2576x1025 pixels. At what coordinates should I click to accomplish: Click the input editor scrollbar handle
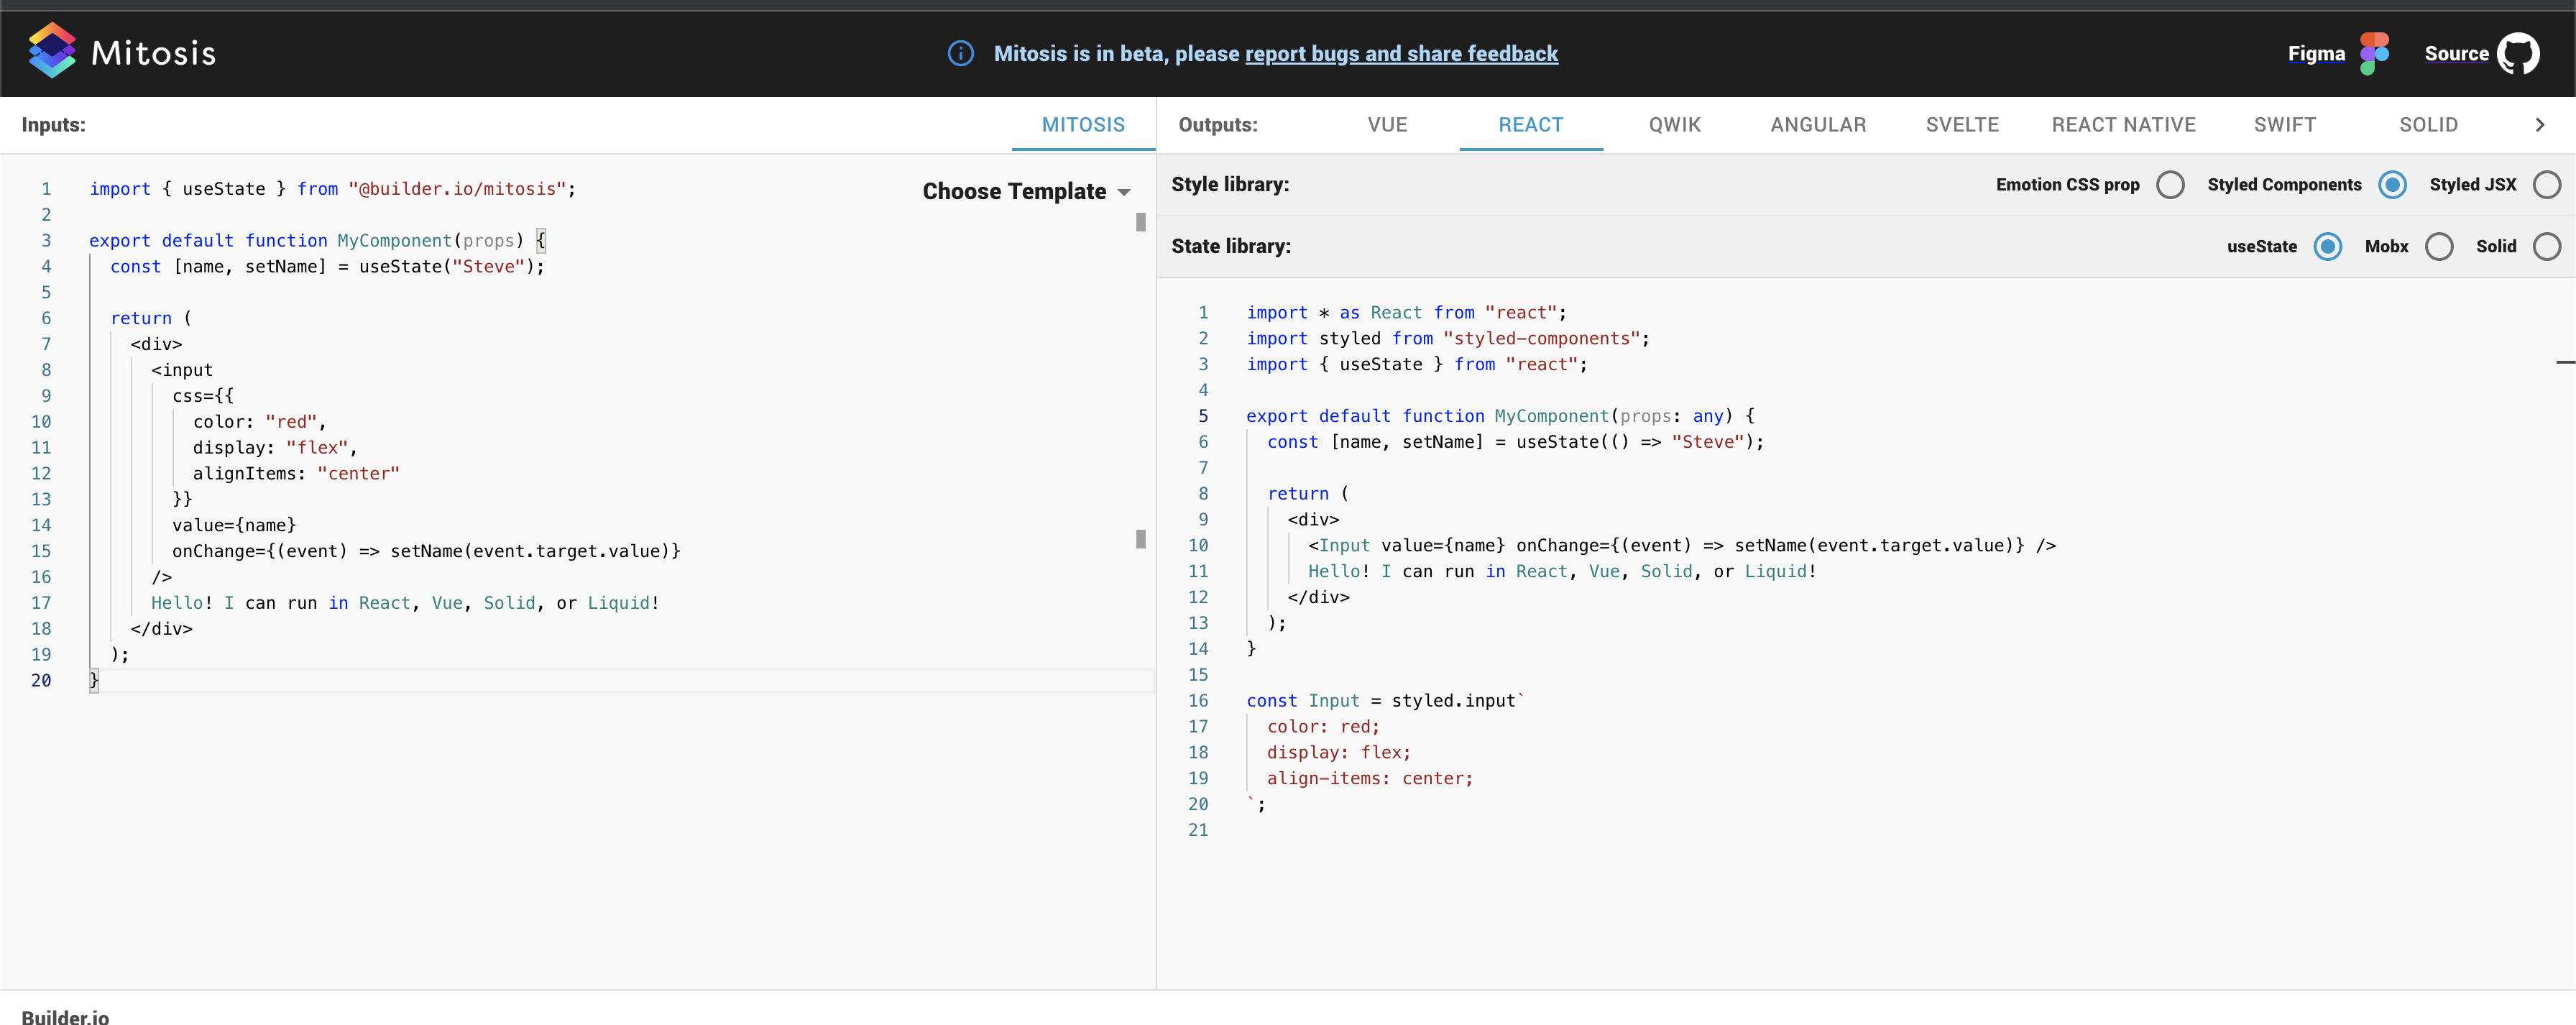point(1140,223)
